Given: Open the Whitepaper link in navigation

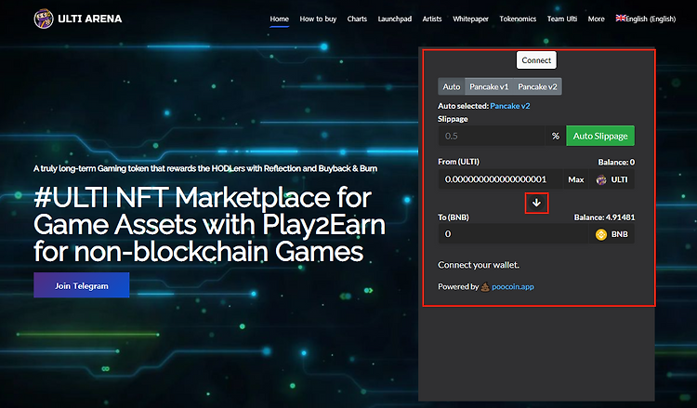Looking at the screenshot, I should point(471,19).
